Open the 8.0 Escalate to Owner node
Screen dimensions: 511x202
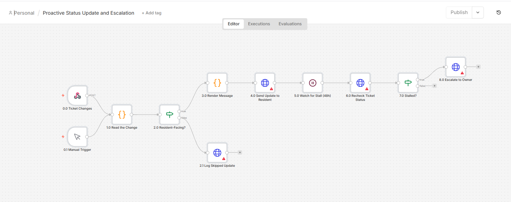tap(456, 67)
